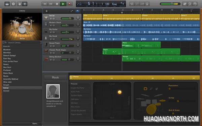This screenshot has height=126, width=202.
Task: Open the Library panel button in toolbar
Action: pos(7,4)
